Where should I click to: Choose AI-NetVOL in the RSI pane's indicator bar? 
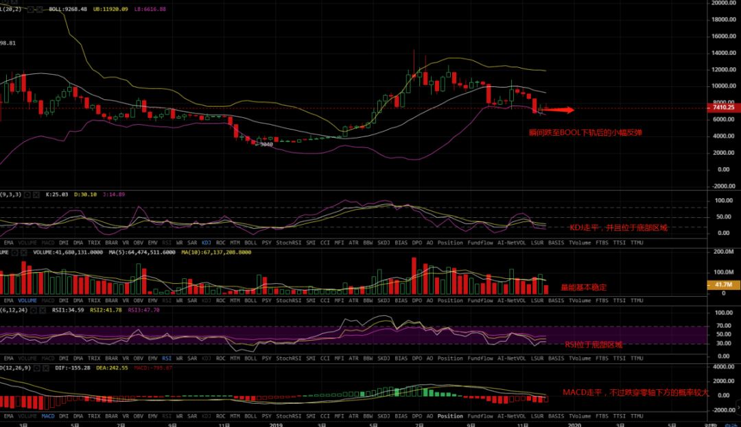pyautogui.click(x=511, y=358)
